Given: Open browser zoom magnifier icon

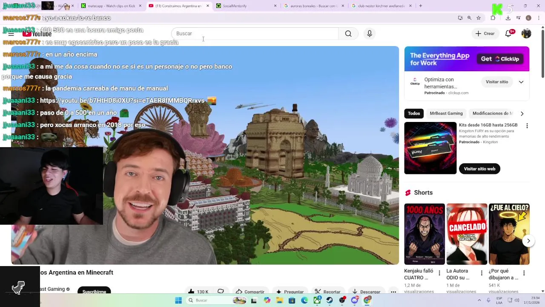Looking at the screenshot, I should point(469,18).
